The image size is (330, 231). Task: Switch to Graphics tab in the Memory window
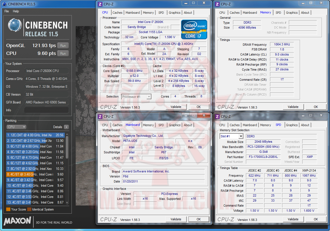coord(292,13)
